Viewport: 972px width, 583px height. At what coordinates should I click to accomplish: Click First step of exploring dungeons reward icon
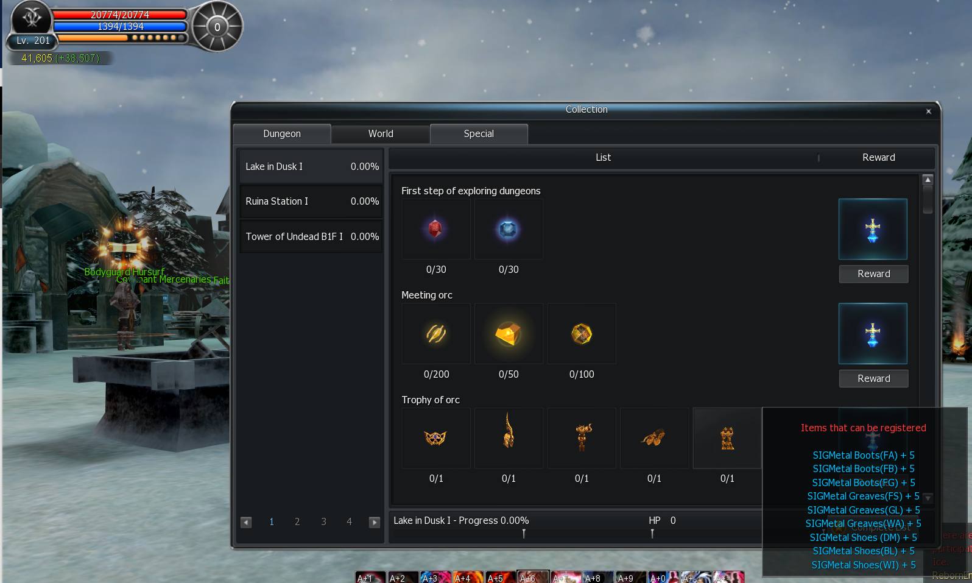pyautogui.click(x=873, y=230)
